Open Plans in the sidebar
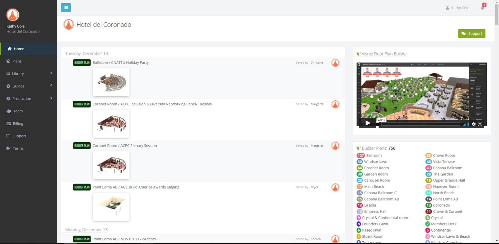 (29, 61)
